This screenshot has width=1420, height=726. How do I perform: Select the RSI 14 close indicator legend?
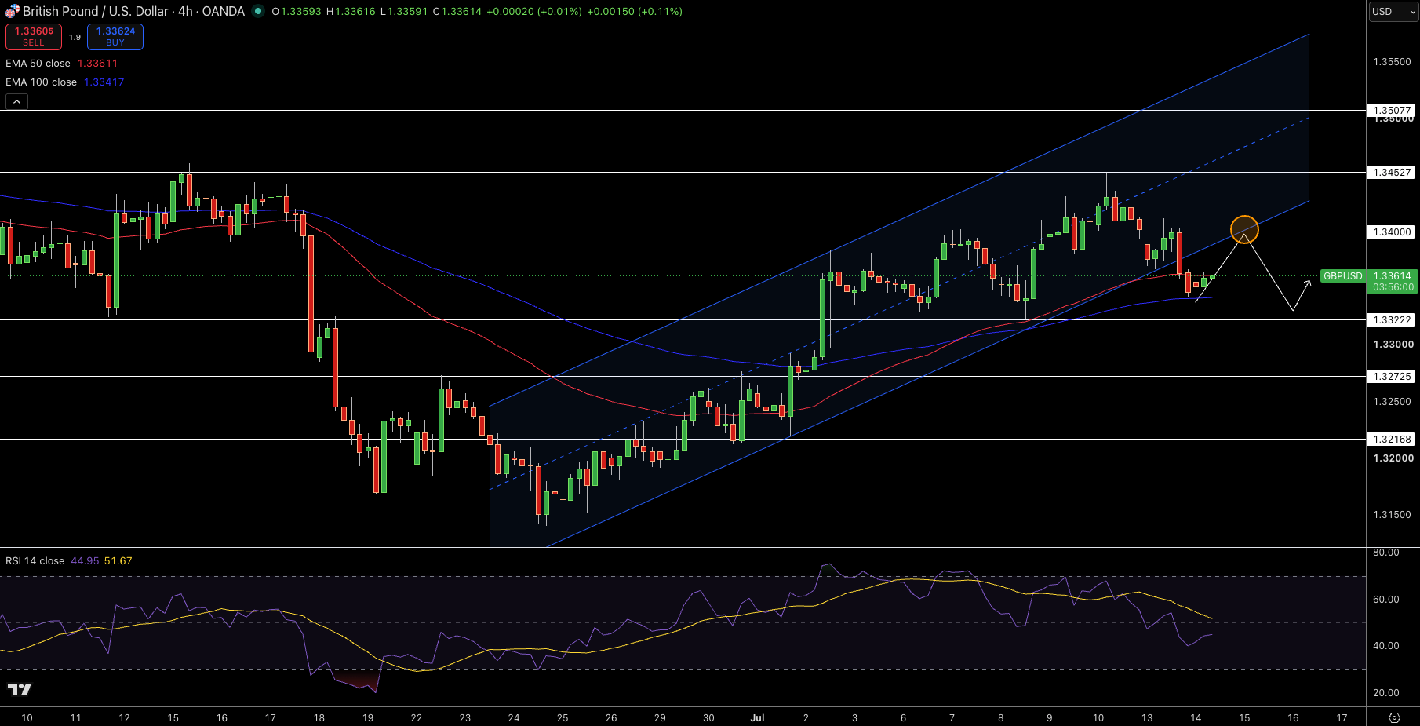(x=35, y=561)
